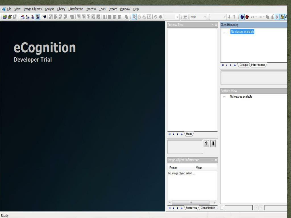Switch to the Inheritance tab
291x218 pixels.
pyautogui.click(x=258, y=65)
